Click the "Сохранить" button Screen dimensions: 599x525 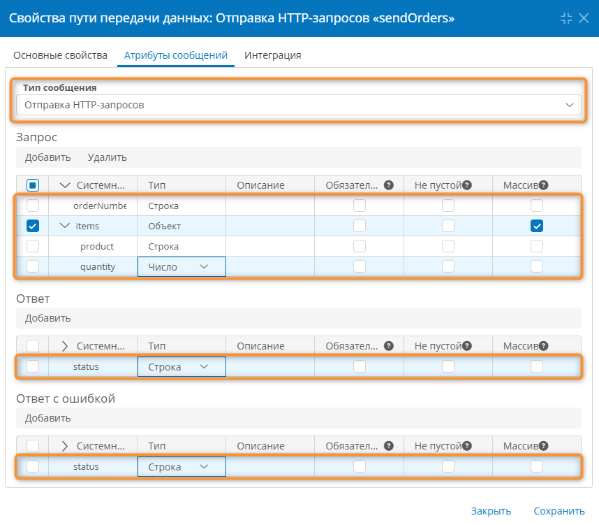pyautogui.click(x=559, y=511)
